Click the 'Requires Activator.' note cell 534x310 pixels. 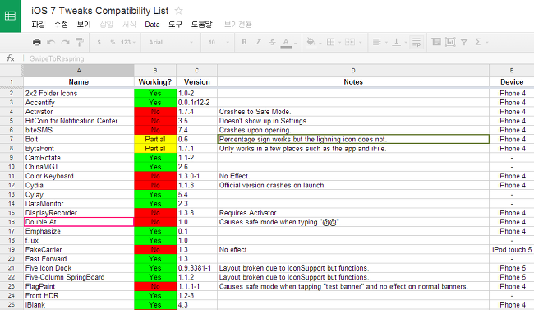point(353,213)
